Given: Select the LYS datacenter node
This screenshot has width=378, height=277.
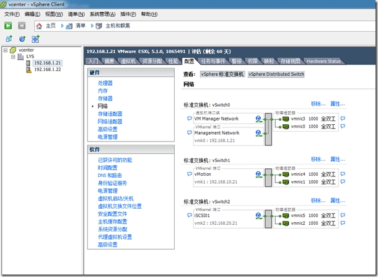Looking at the screenshot, I should tap(30, 57).
